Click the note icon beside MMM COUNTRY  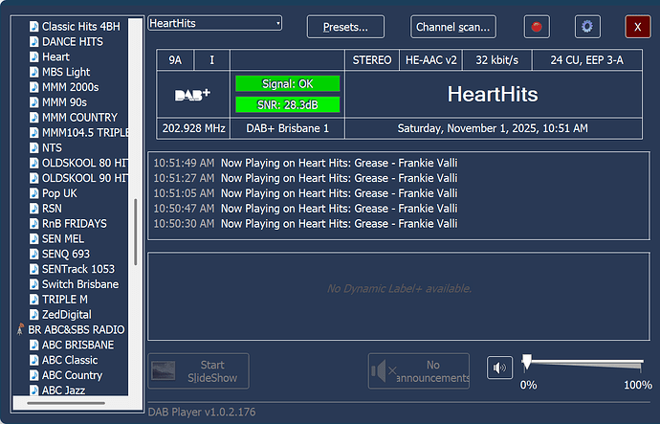[33, 118]
